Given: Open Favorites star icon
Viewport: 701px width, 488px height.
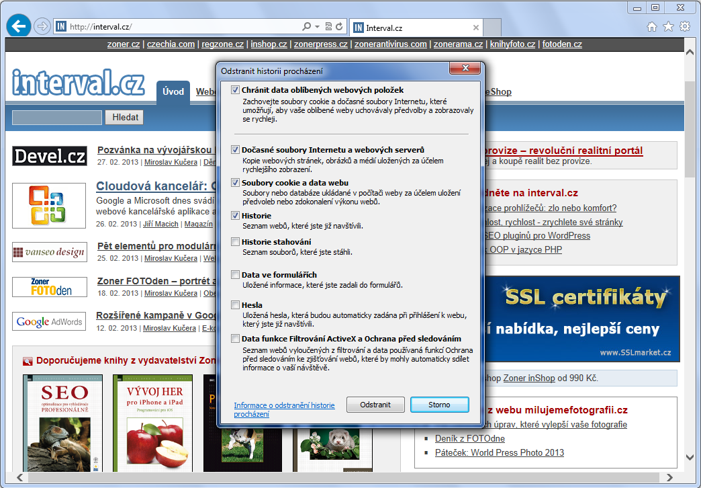Looking at the screenshot, I should [x=668, y=27].
